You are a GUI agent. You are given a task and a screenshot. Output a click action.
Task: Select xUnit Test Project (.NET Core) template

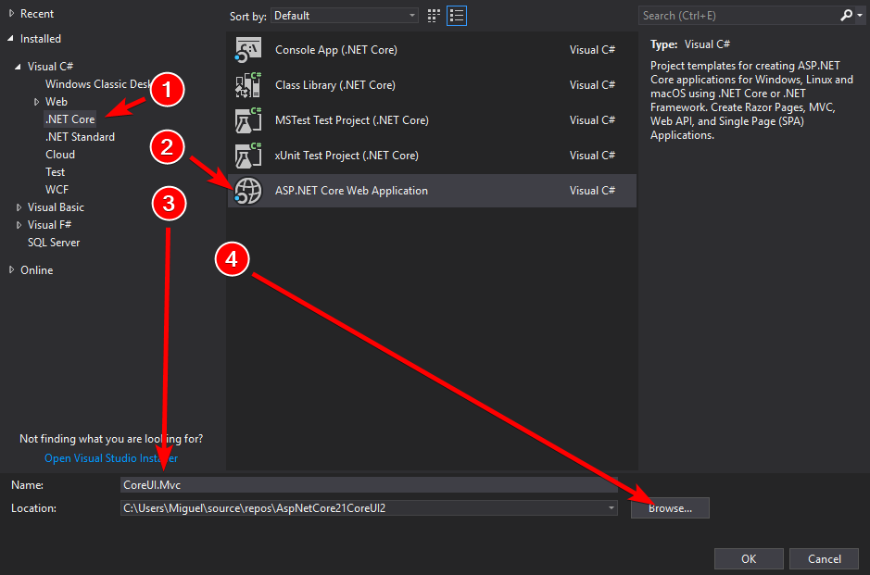[432, 156]
